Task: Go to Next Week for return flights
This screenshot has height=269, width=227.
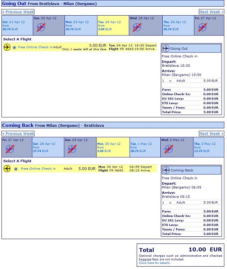Action: pos(211,134)
